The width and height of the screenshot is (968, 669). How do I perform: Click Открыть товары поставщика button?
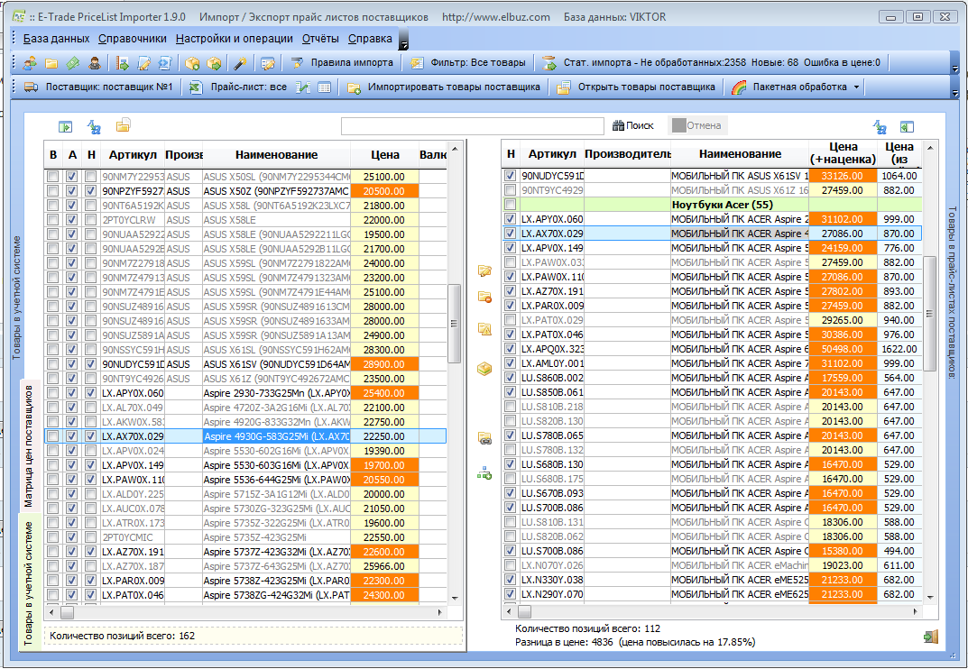pos(637,87)
